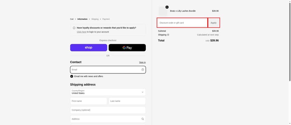Click the Country/Region chevron arrow
The width and height of the screenshot is (291, 125).
pyautogui.click(x=142, y=92)
